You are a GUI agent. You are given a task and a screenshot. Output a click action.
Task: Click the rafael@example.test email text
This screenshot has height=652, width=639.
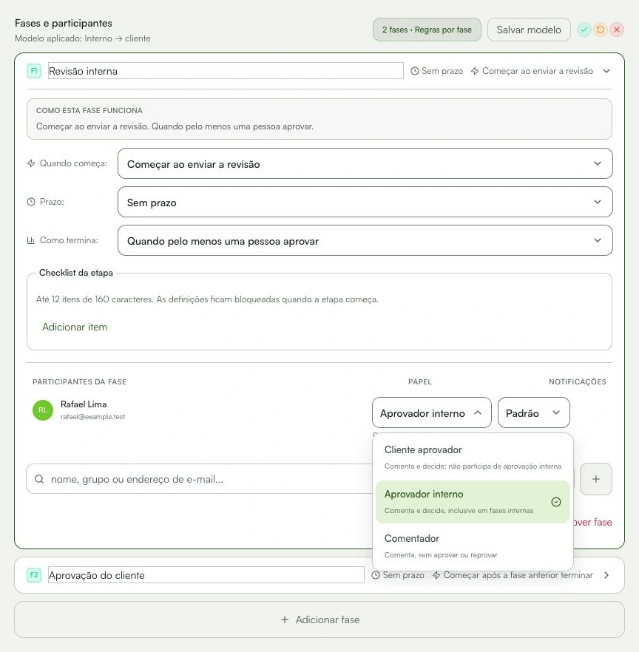tap(92, 417)
